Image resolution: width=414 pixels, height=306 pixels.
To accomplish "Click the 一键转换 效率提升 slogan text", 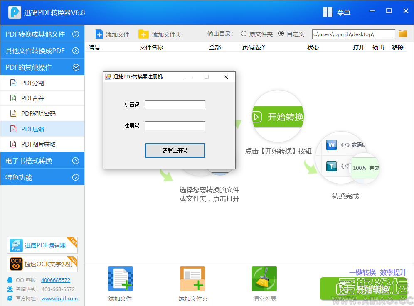I will (378, 272).
